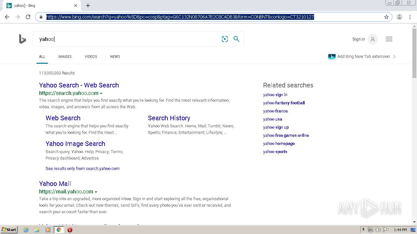View site info padlock icon
The width and height of the screenshot is (417, 234).
[41, 17]
